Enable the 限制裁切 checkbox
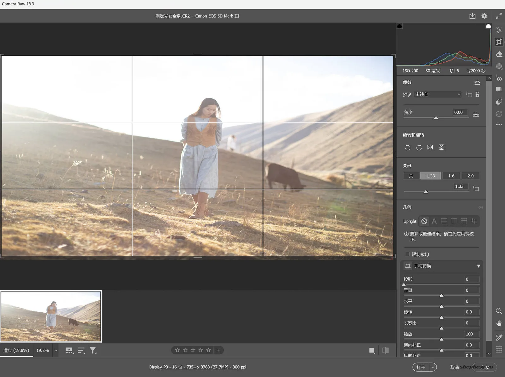This screenshot has height=377, width=505. pos(407,254)
